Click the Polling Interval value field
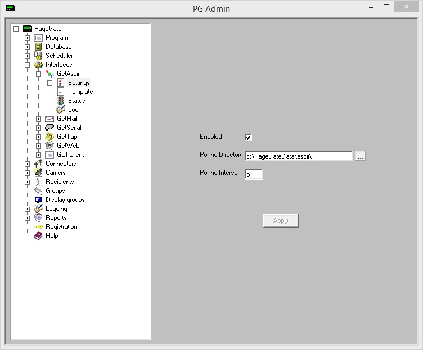 [x=254, y=174]
